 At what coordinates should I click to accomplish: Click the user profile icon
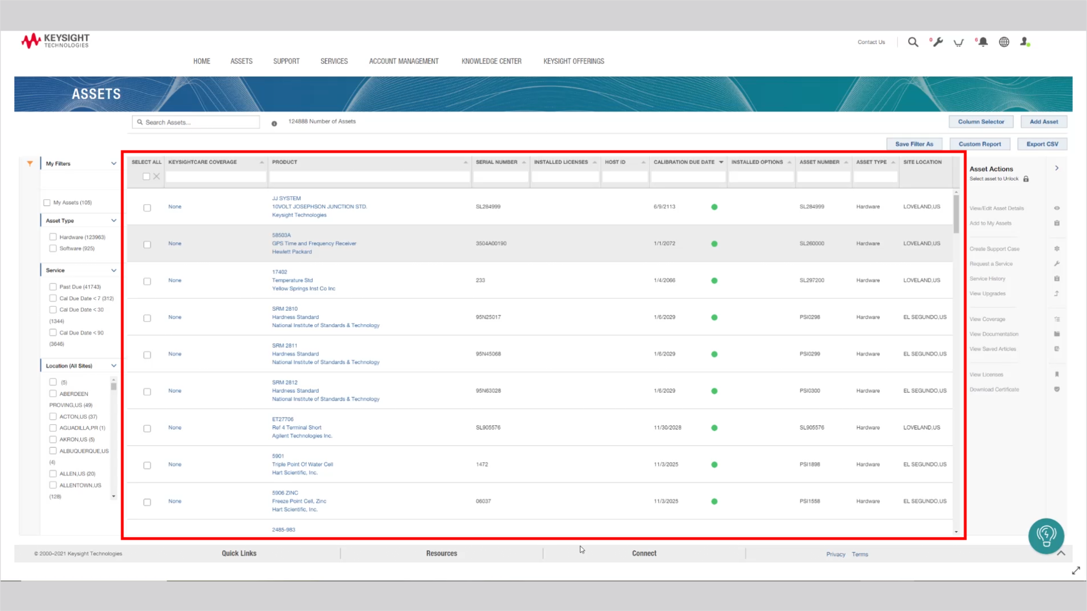1024,42
